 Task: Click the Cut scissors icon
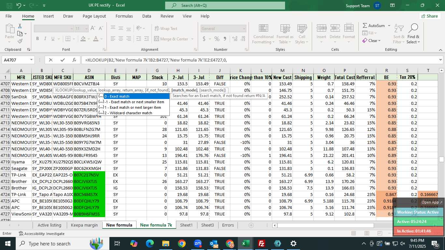point(20,26)
